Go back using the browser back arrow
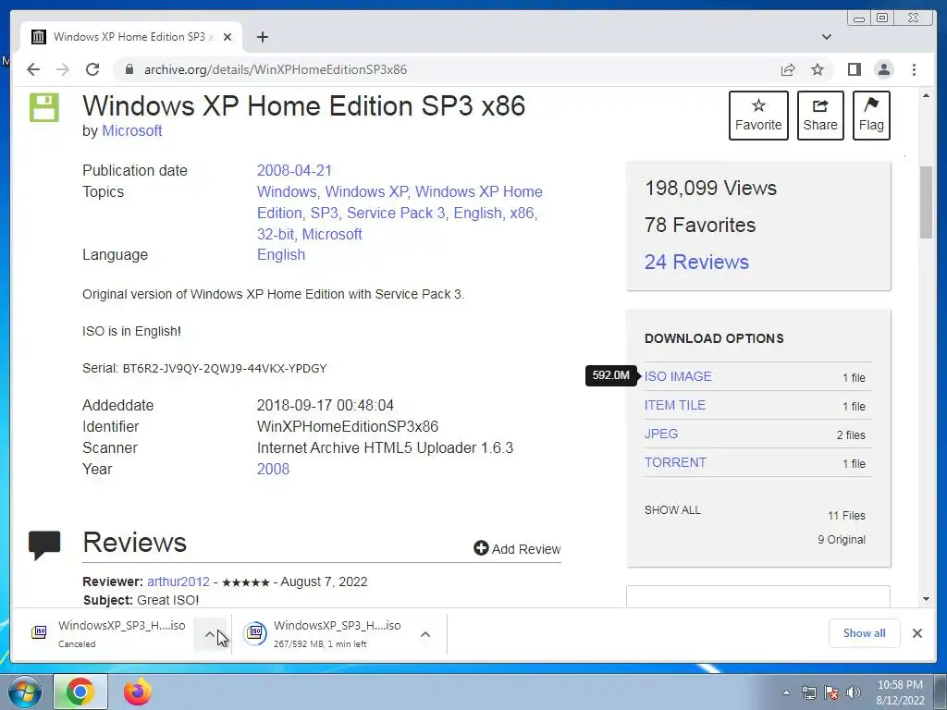 pos(33,69)
